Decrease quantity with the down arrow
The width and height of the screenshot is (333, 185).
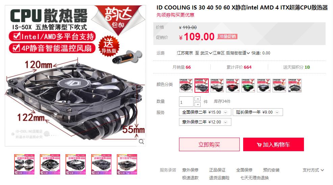pyautogui.click(x=198, y=104)
